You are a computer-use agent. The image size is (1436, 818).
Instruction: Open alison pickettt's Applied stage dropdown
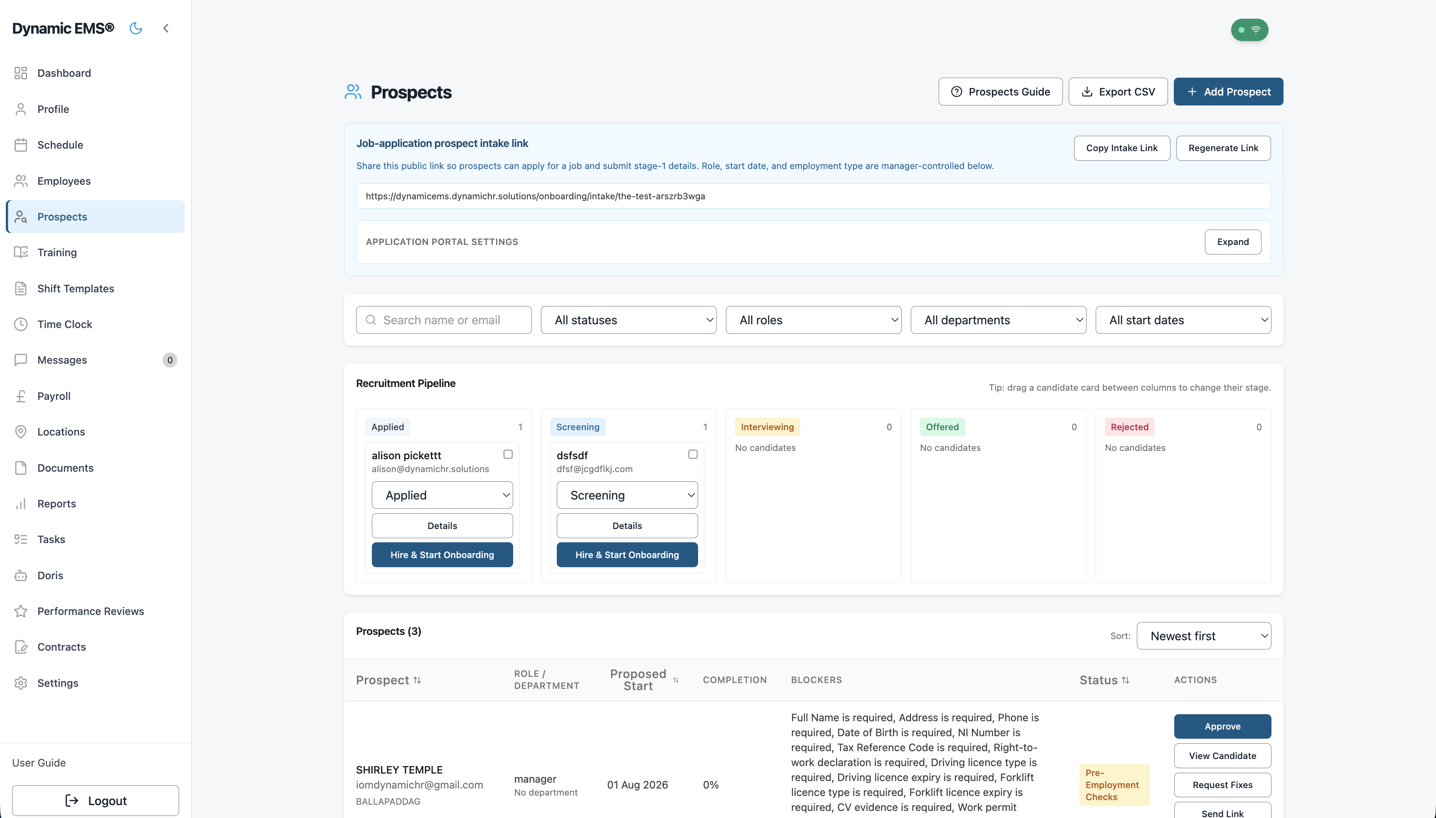(x=443, y=495)
